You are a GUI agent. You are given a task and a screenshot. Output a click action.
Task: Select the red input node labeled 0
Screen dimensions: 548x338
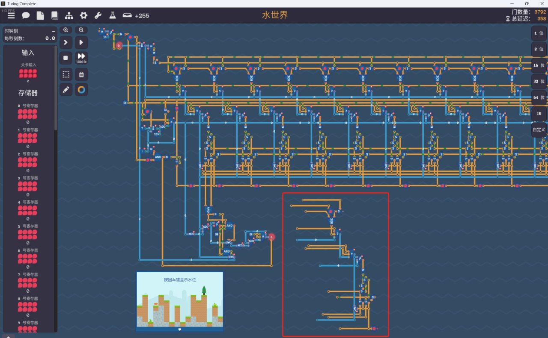(x=119, y=45)
